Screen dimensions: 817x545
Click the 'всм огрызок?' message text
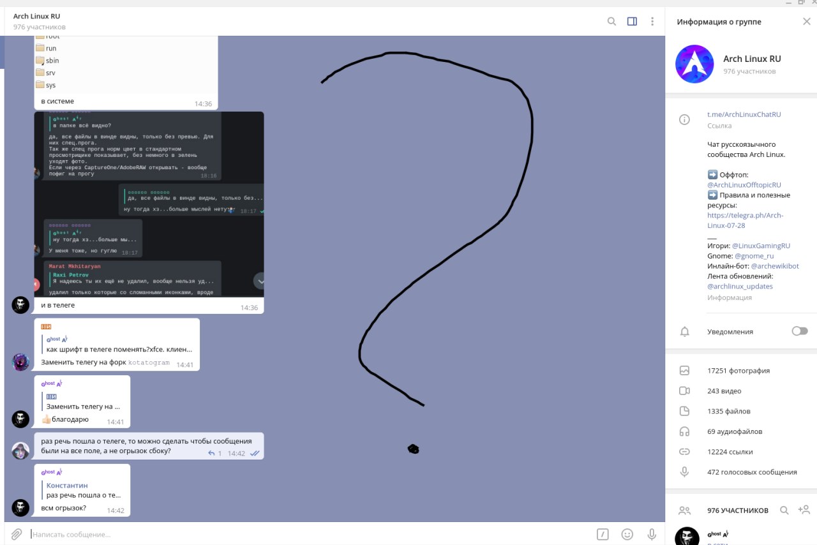point(64,508)
